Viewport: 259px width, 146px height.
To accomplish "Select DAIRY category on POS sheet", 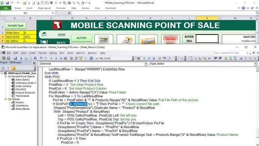I will (62, 34).
